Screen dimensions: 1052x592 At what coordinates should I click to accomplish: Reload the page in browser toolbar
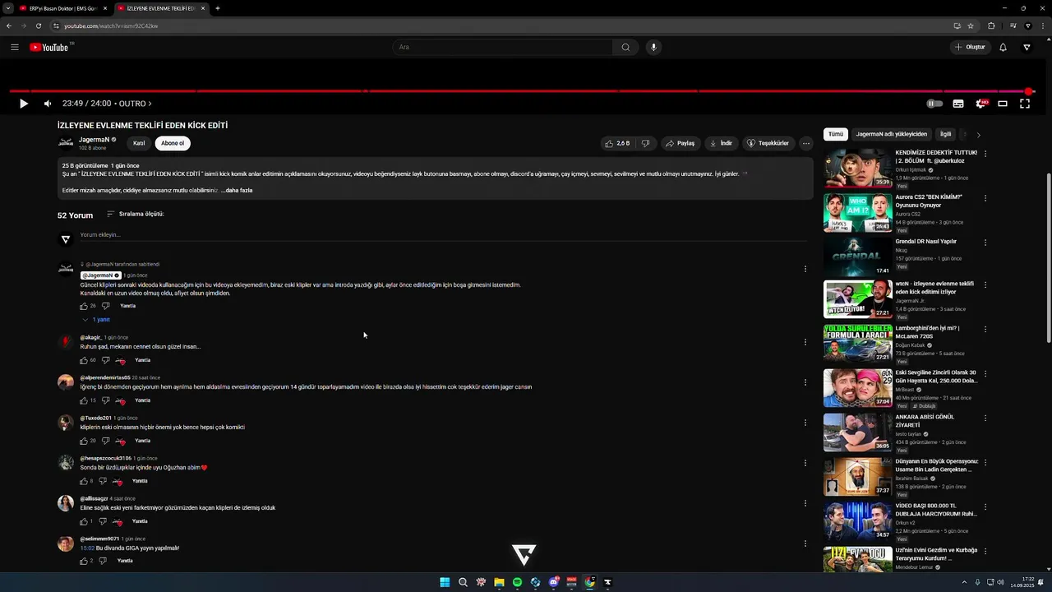click(39, 25)
